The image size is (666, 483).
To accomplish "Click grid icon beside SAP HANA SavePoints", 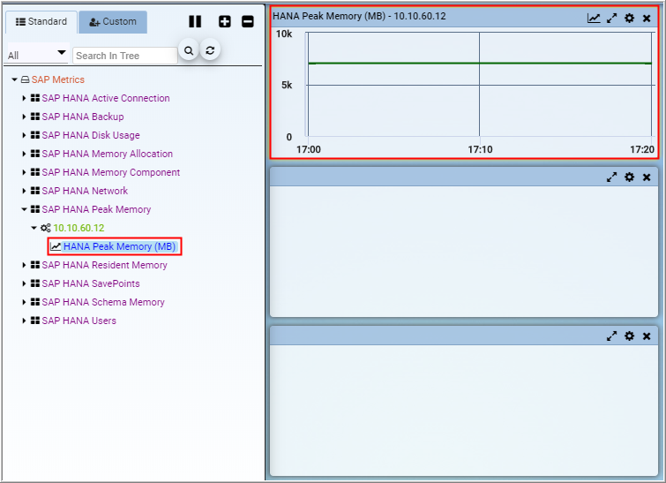I will (x=35, y=283).
